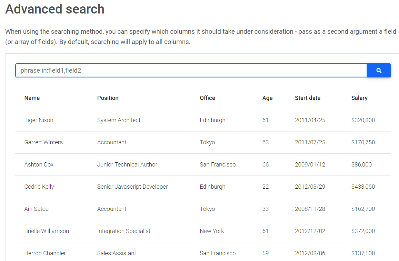Select the Tiger Nixon name cell
This screenshot has height=261, width=399.
point(39,120)
